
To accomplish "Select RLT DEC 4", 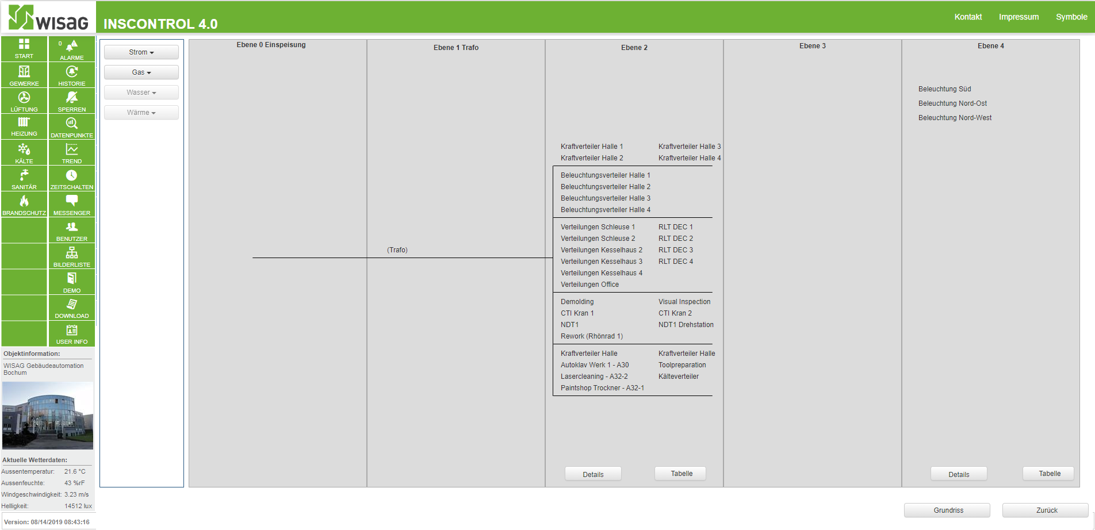I will click(x=676, y=262).
